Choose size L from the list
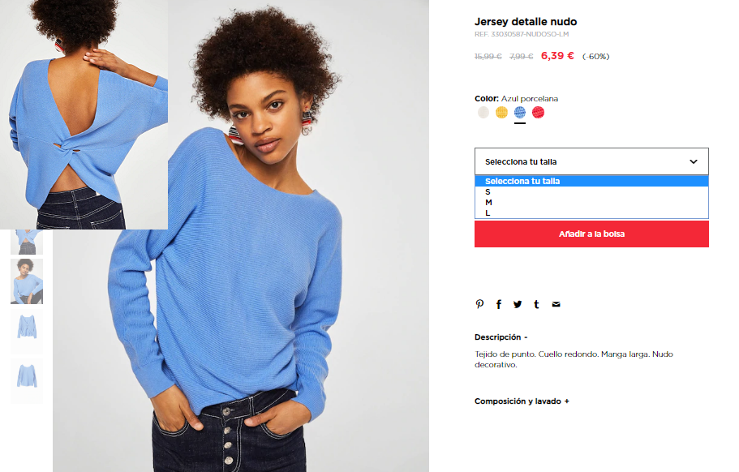Viewport: 739px width, 472px height. point(591,213)
